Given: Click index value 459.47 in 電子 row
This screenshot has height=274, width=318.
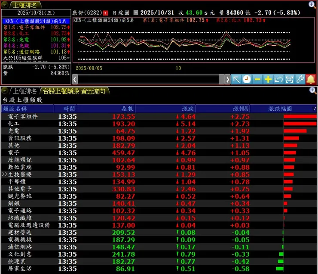Looking at the screenshot, I should click(123, 153).
